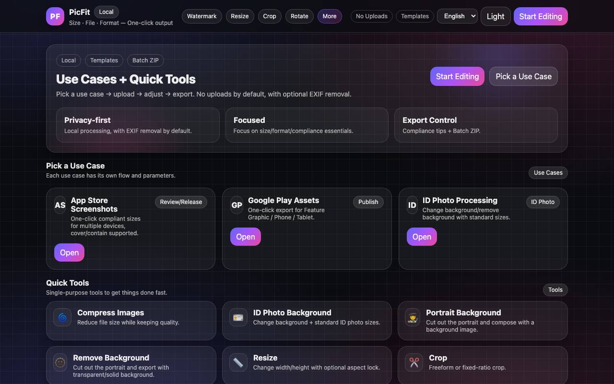Click the ID Photo tag
This screenshot has height=384, width=614.
[x=543, y=202]
